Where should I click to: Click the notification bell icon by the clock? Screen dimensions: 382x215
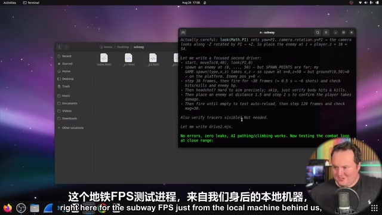click(x=205, y=2)
